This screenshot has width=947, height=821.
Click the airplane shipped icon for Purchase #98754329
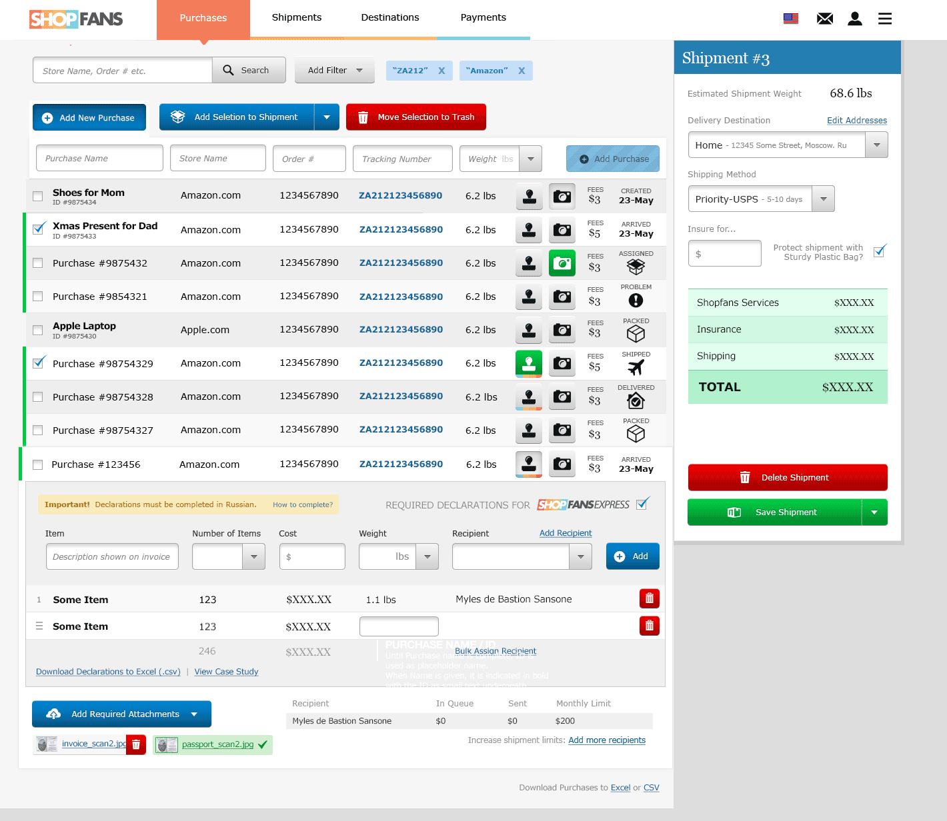click(x=635, y=367)
